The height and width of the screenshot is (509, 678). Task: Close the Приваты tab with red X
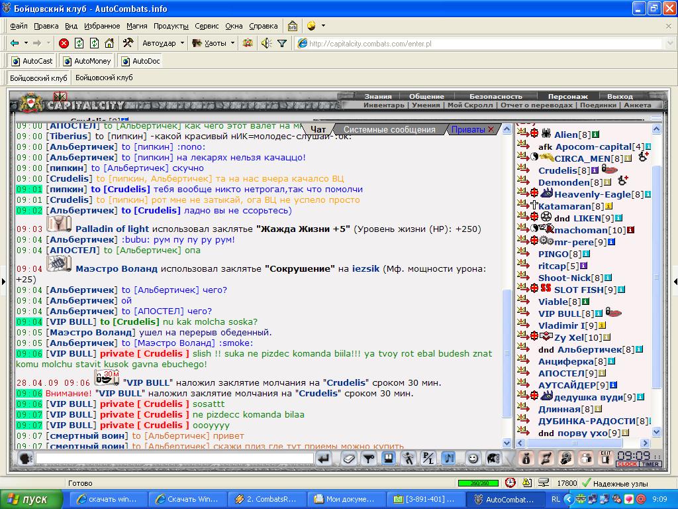[491, 129]
